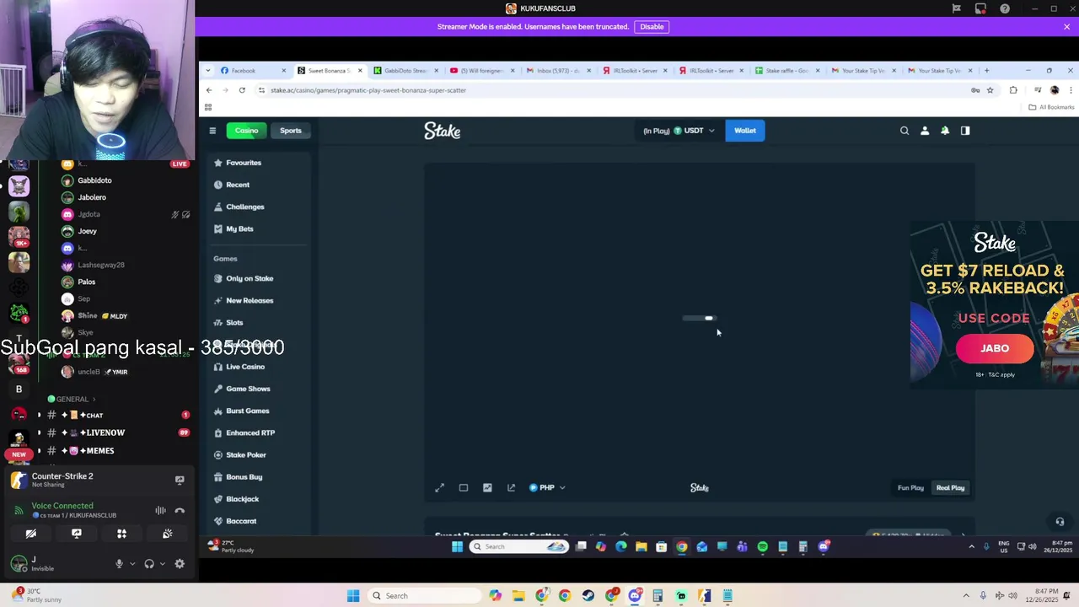Open Discord help icon in title bar
The width and height of the screenshot is (1079, 607).
tap(1005, 8)
